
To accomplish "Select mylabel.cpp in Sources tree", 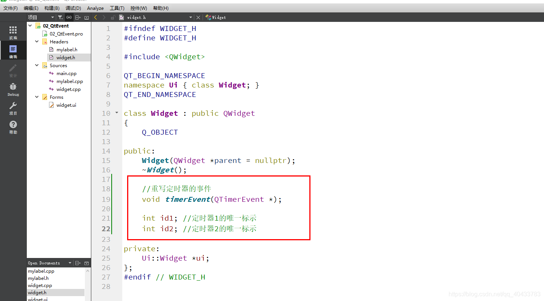I will [69, 81].
